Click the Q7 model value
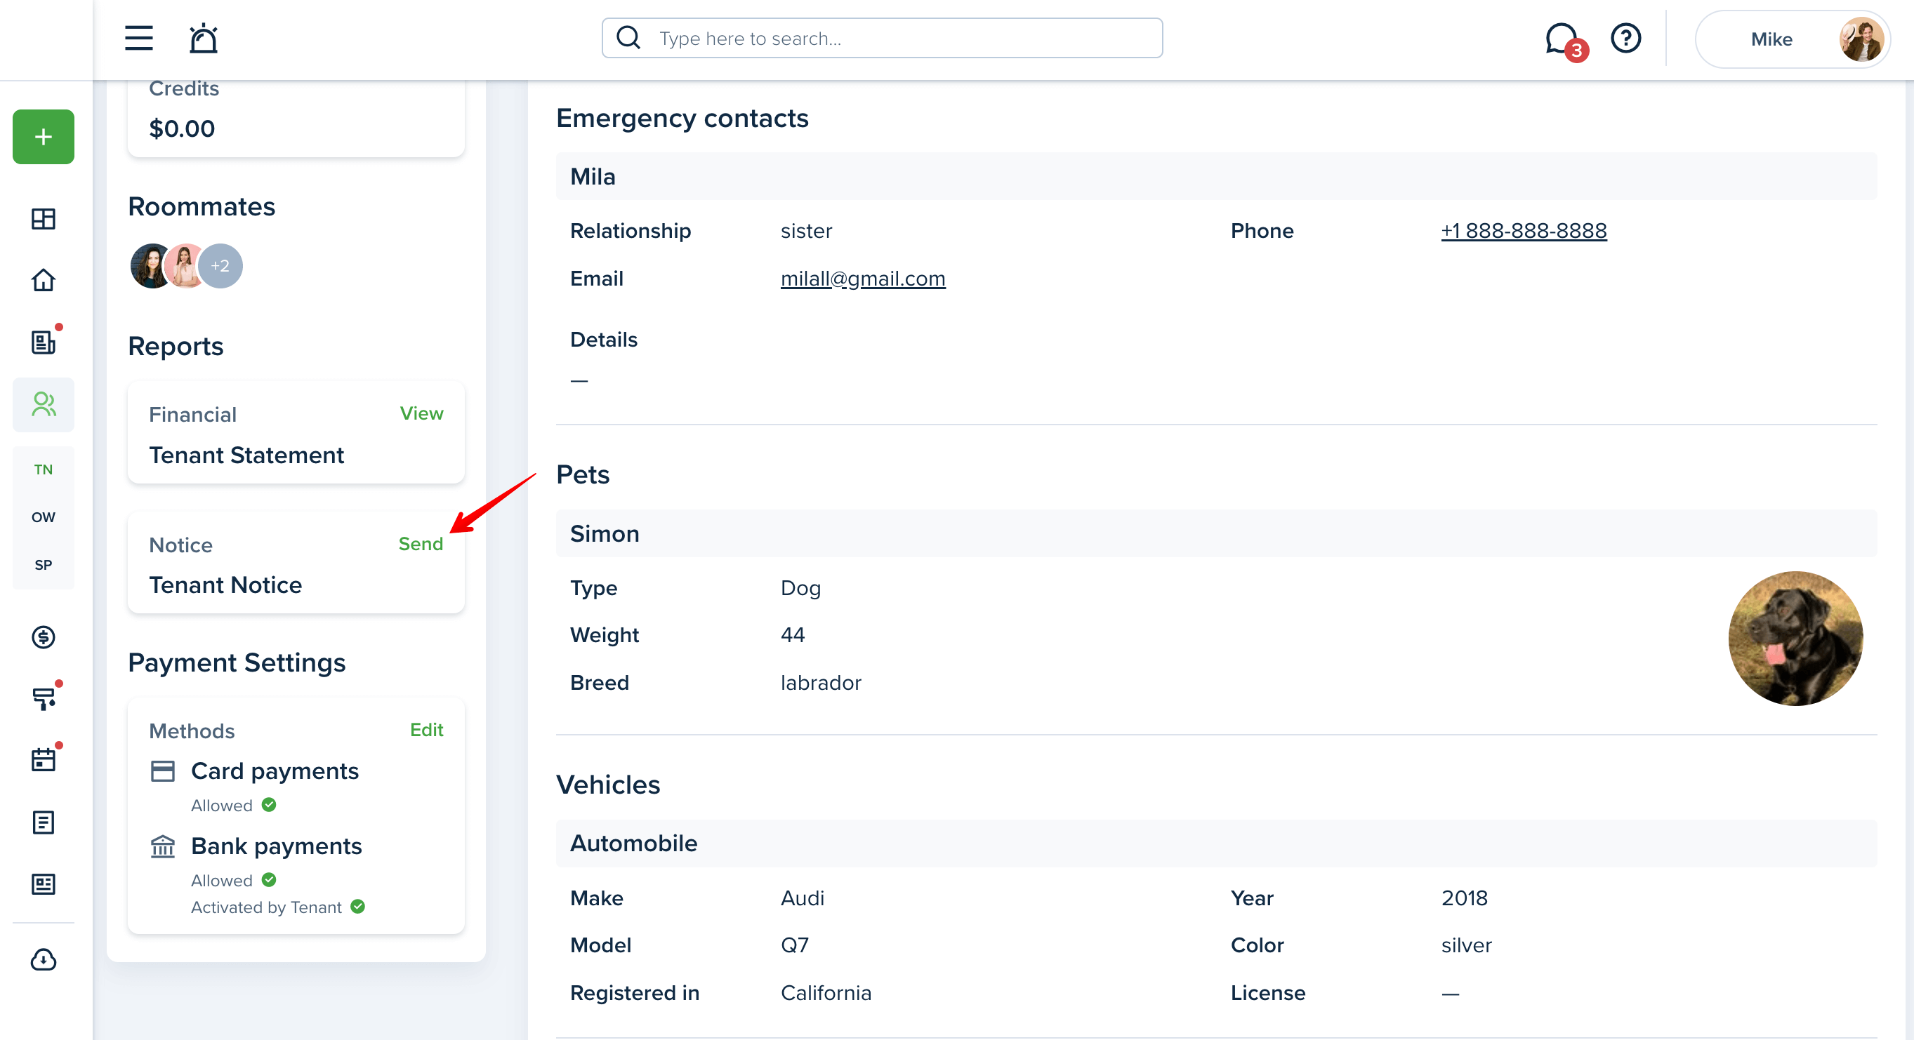1914x1040 pixels. 794,945
